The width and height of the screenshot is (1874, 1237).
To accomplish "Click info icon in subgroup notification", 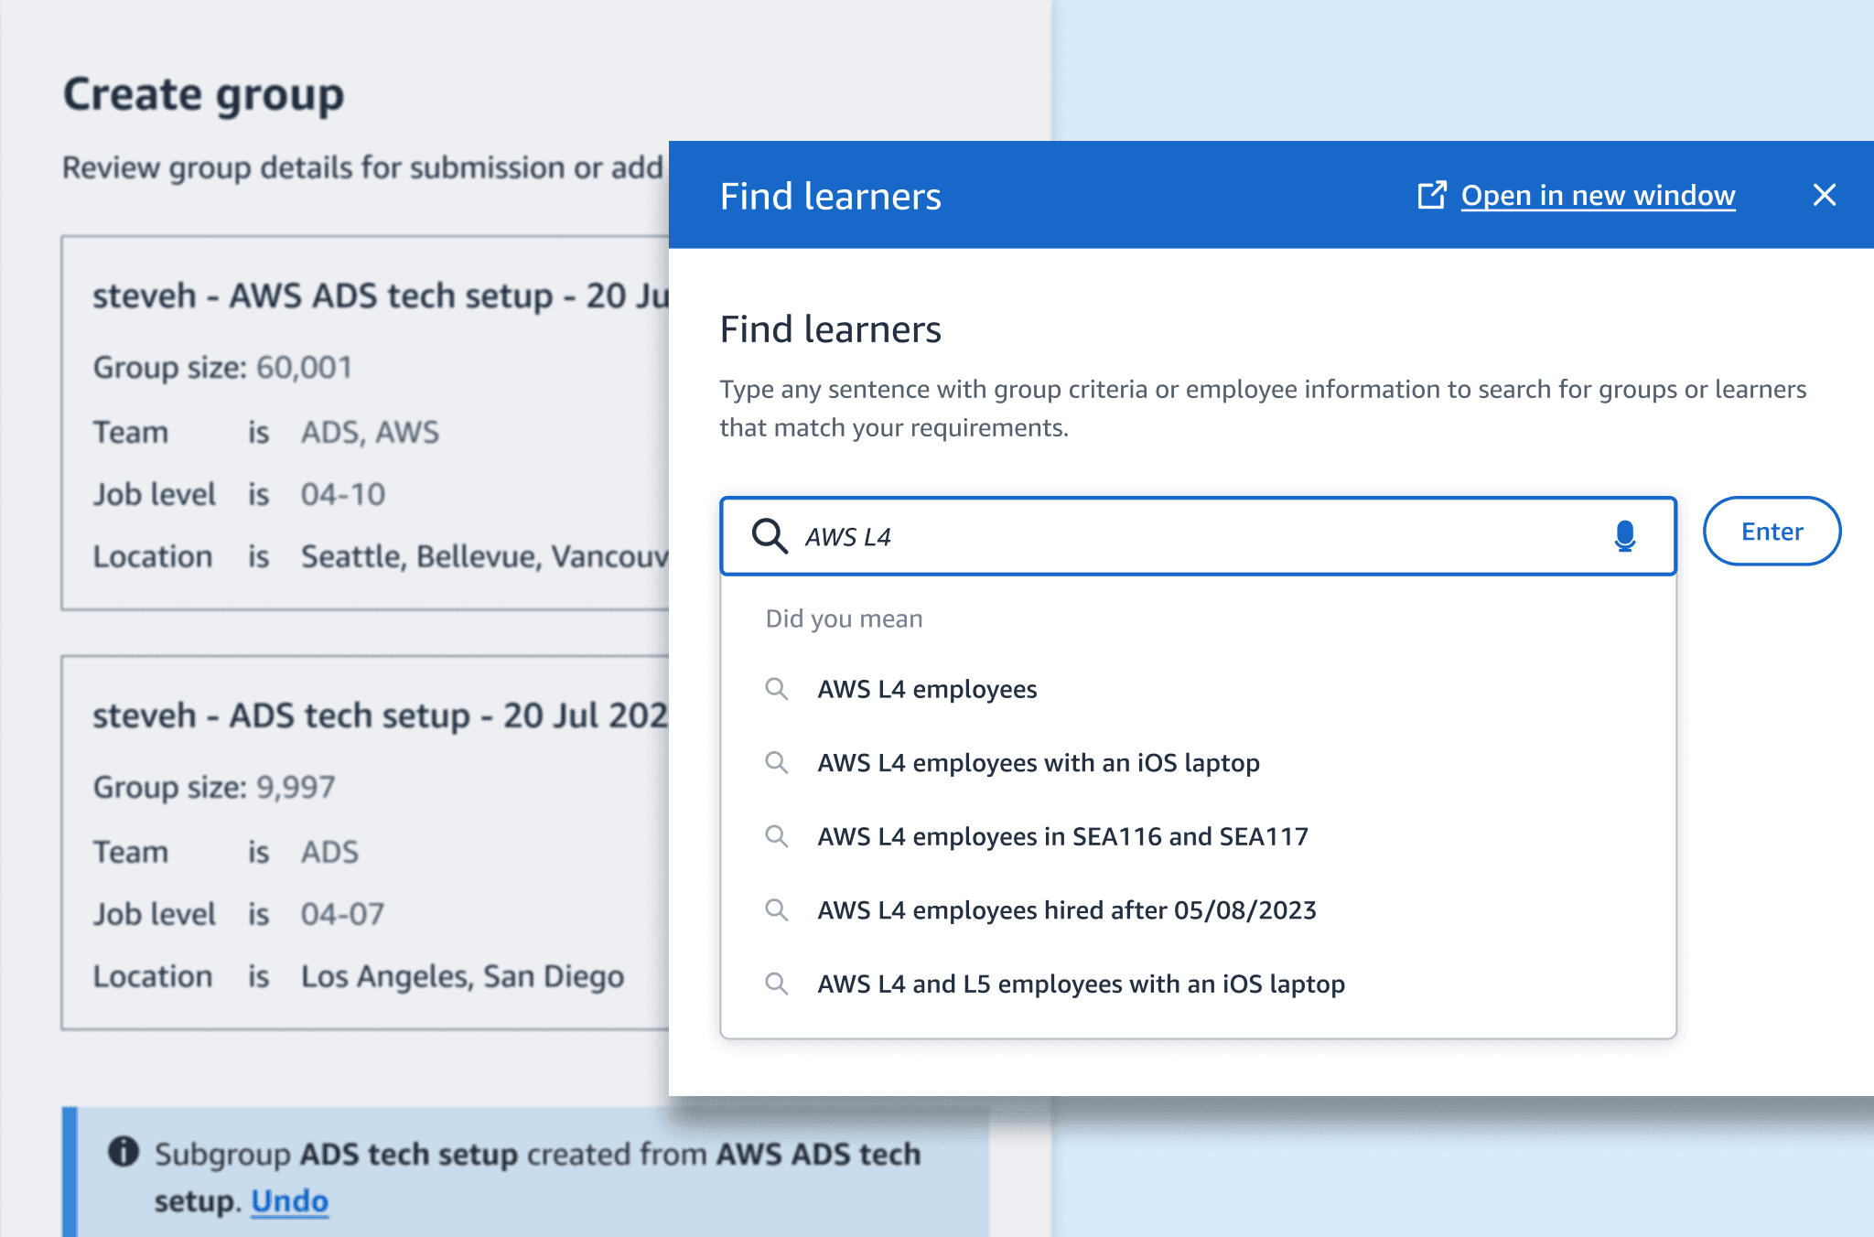I will click(x=124, y=1152).
